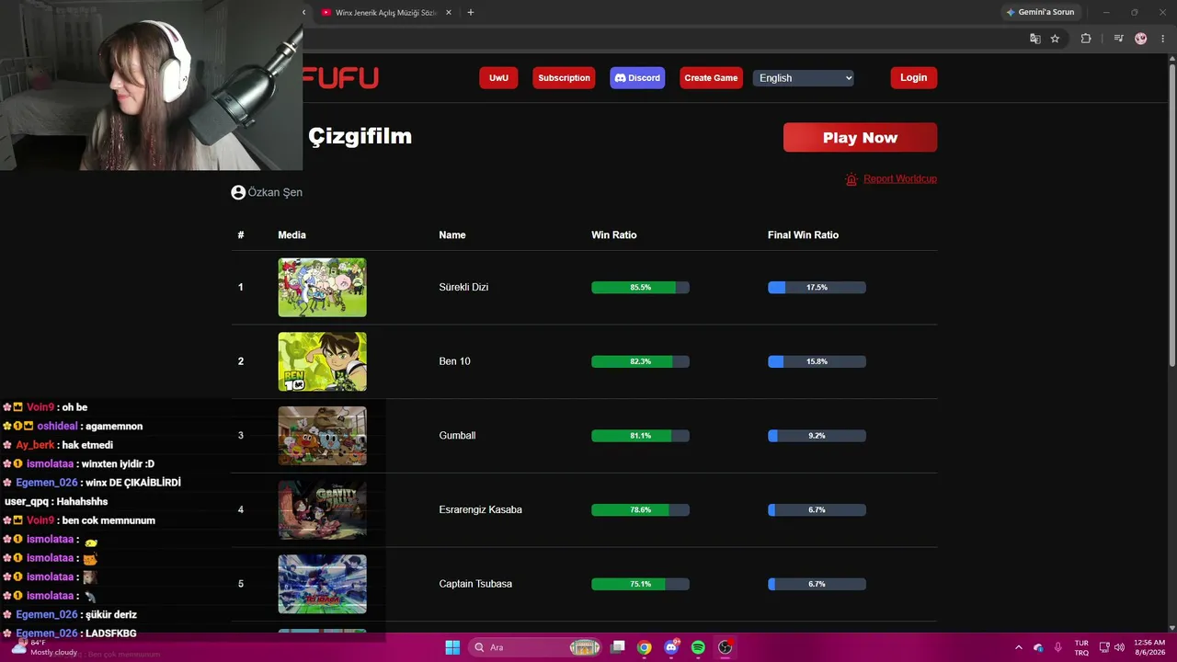Open the Chrome three-dot menu

click(x=1163, y=39)
